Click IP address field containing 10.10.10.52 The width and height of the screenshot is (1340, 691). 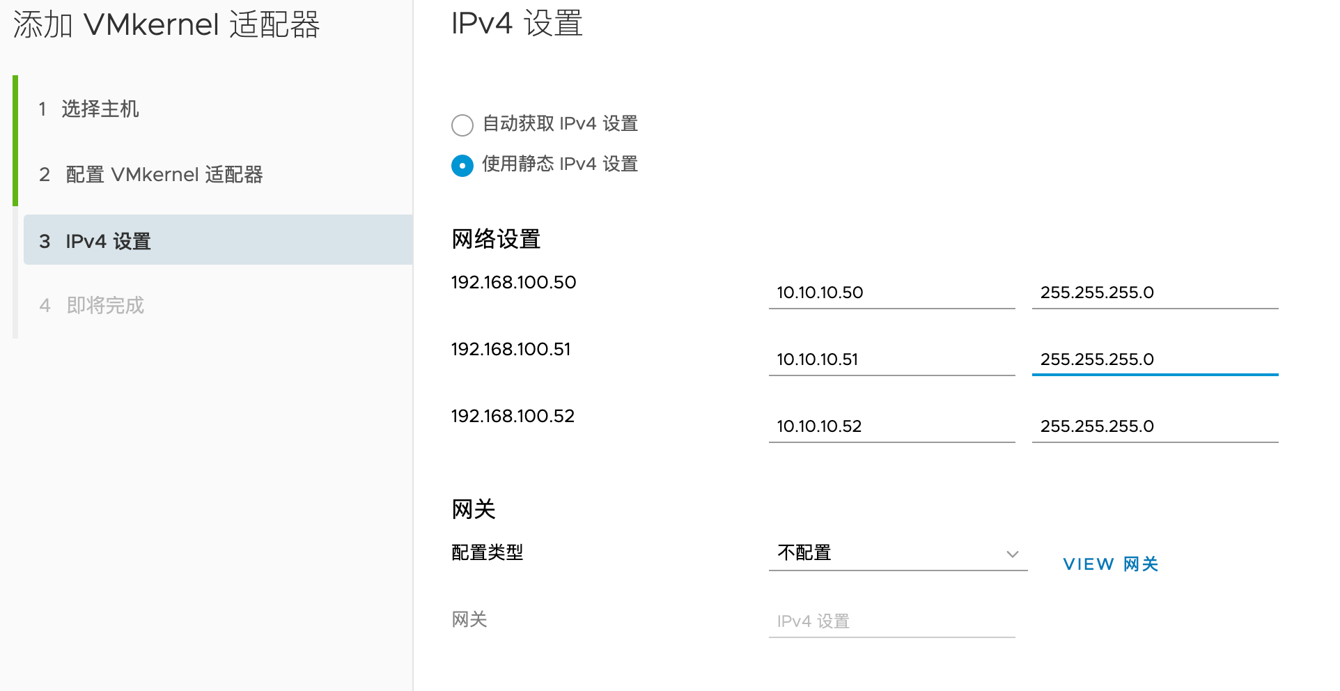(x=891, y=426)
